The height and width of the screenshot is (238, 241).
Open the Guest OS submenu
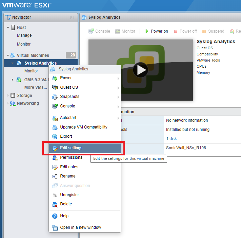[x=85, y=87]
